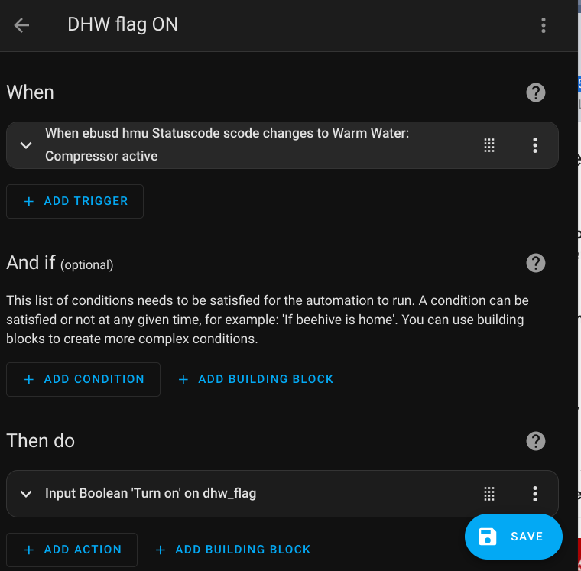
Task: Click the Add Trigger button
Action: pos(75,201)
